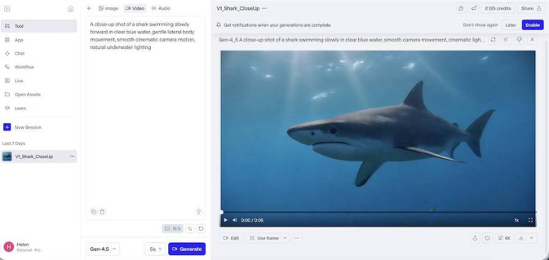Switch to the Image tab
This screenshot has height=260, width=549.
(109, 9)
